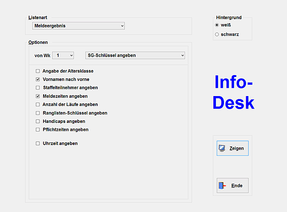Uncheck Vornamen nach vorne option

coord(38,79)
